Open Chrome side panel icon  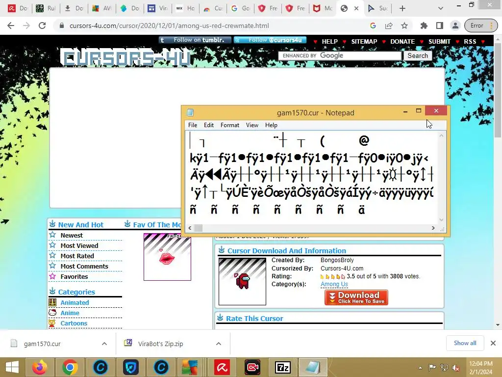440,26
